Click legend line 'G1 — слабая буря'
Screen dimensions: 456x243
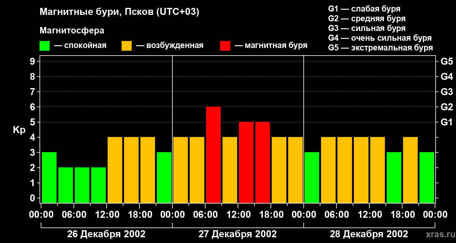click(364, 9)
